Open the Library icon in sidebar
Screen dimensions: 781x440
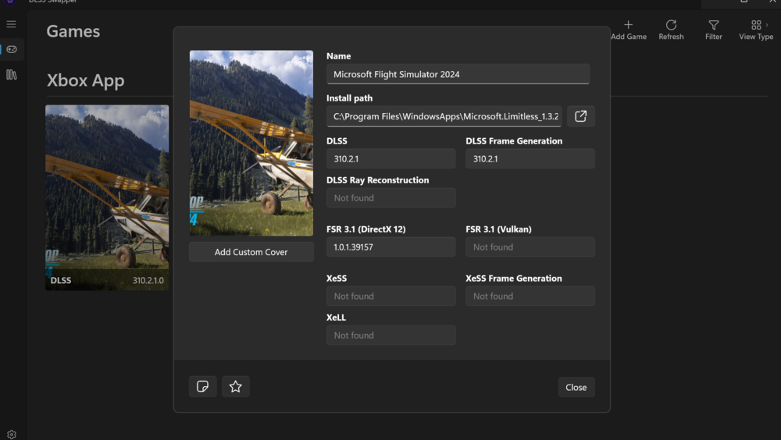click(x=11, y=75)
